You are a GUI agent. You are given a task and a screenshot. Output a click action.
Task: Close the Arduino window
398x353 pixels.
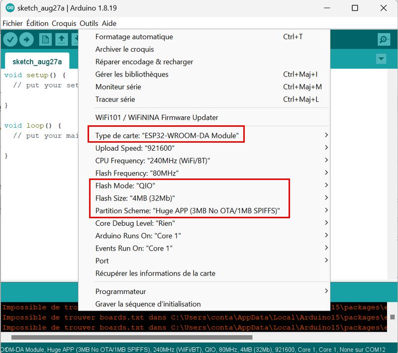[x=384, y=8]
